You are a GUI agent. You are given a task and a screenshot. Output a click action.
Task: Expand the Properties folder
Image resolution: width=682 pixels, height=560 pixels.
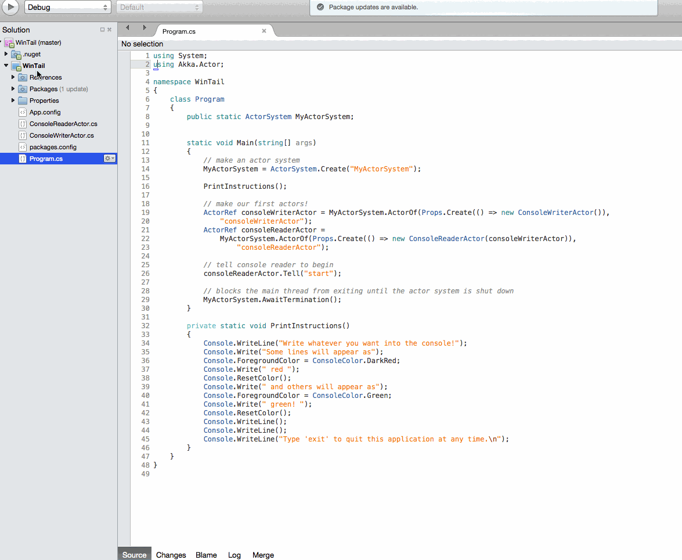pos(13,100)
